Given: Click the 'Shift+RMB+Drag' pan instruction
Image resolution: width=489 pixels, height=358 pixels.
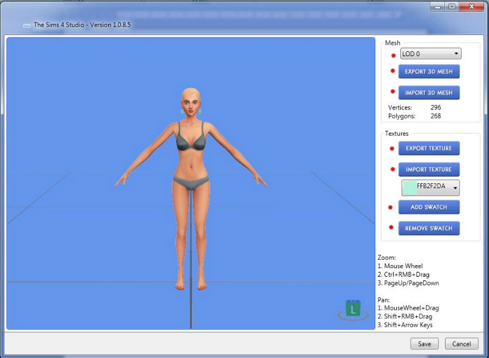Looking at the screenshot, I should click(408, 316).
